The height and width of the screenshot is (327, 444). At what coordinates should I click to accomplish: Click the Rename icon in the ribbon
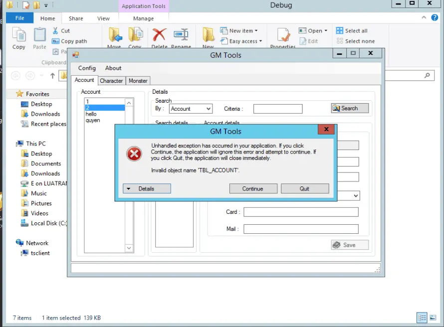(x=181, y=34)
